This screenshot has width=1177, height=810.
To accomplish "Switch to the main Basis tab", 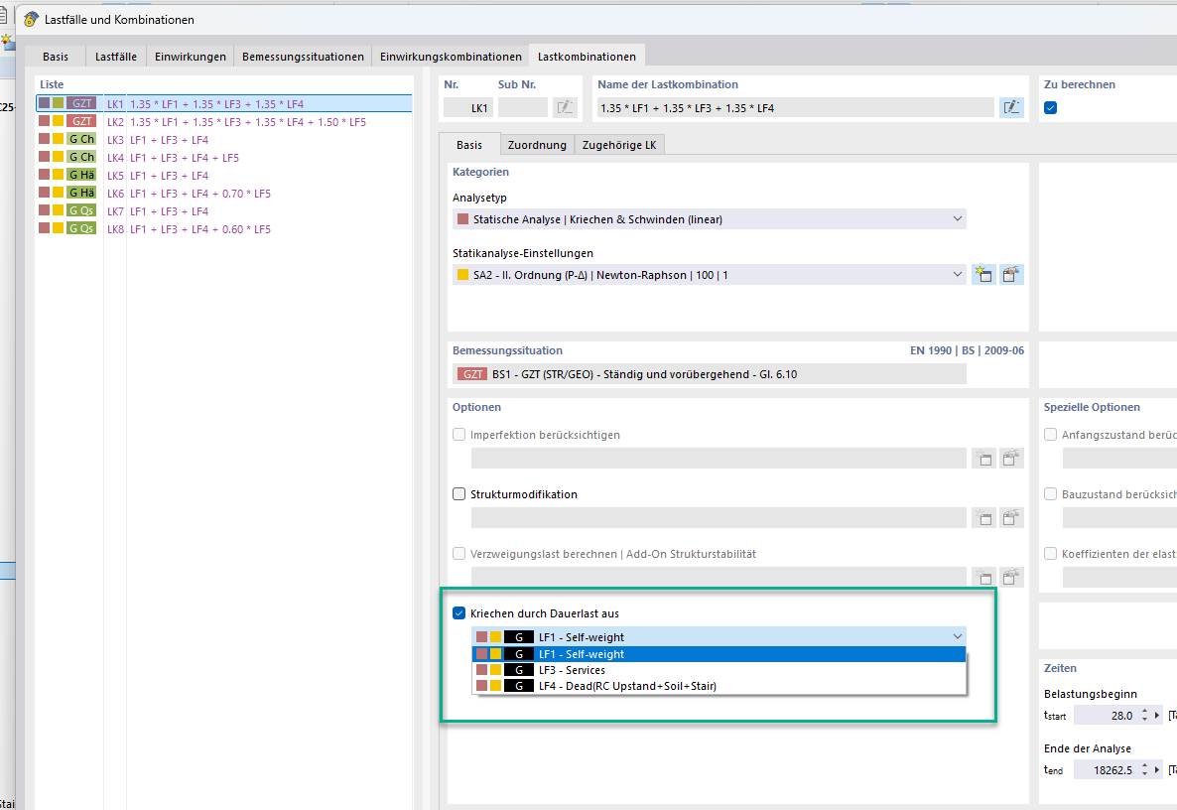I will (x=56, y=57).
